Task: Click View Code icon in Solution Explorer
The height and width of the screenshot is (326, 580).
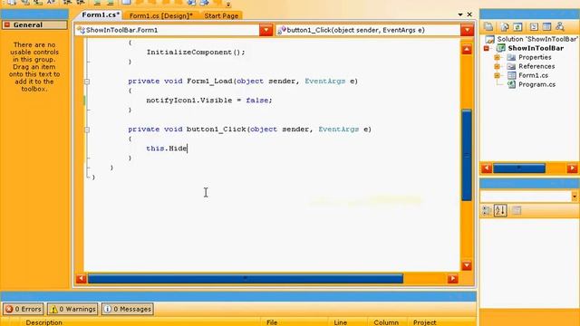Action: point(534,26)
